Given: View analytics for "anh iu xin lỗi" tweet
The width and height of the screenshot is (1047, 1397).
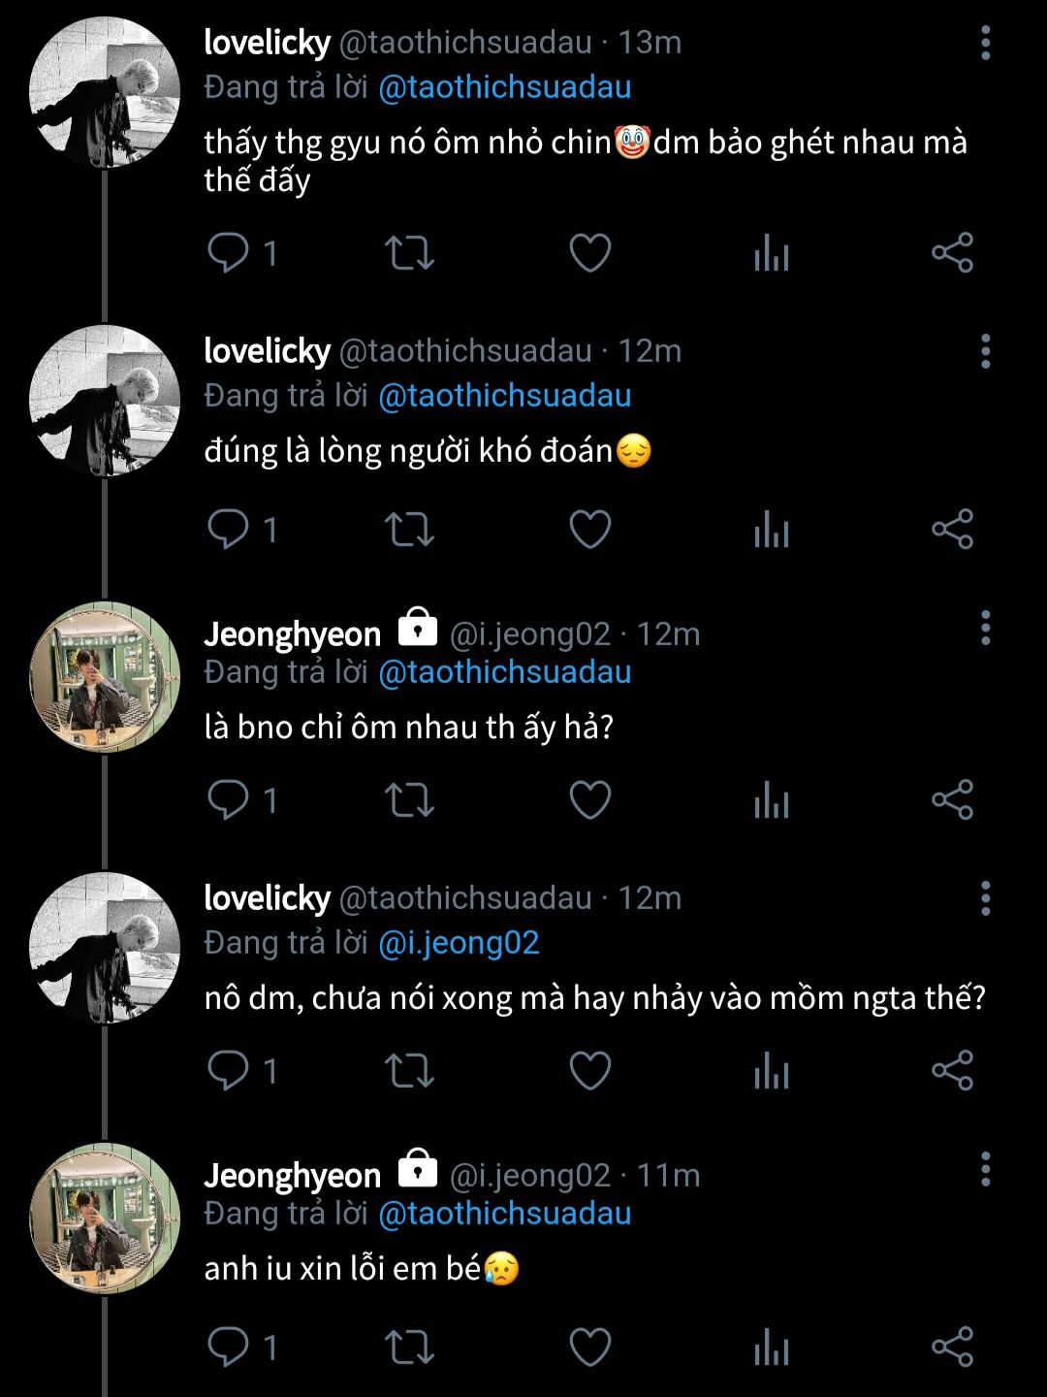Looking at the screenshot, I should point(772,1348).
